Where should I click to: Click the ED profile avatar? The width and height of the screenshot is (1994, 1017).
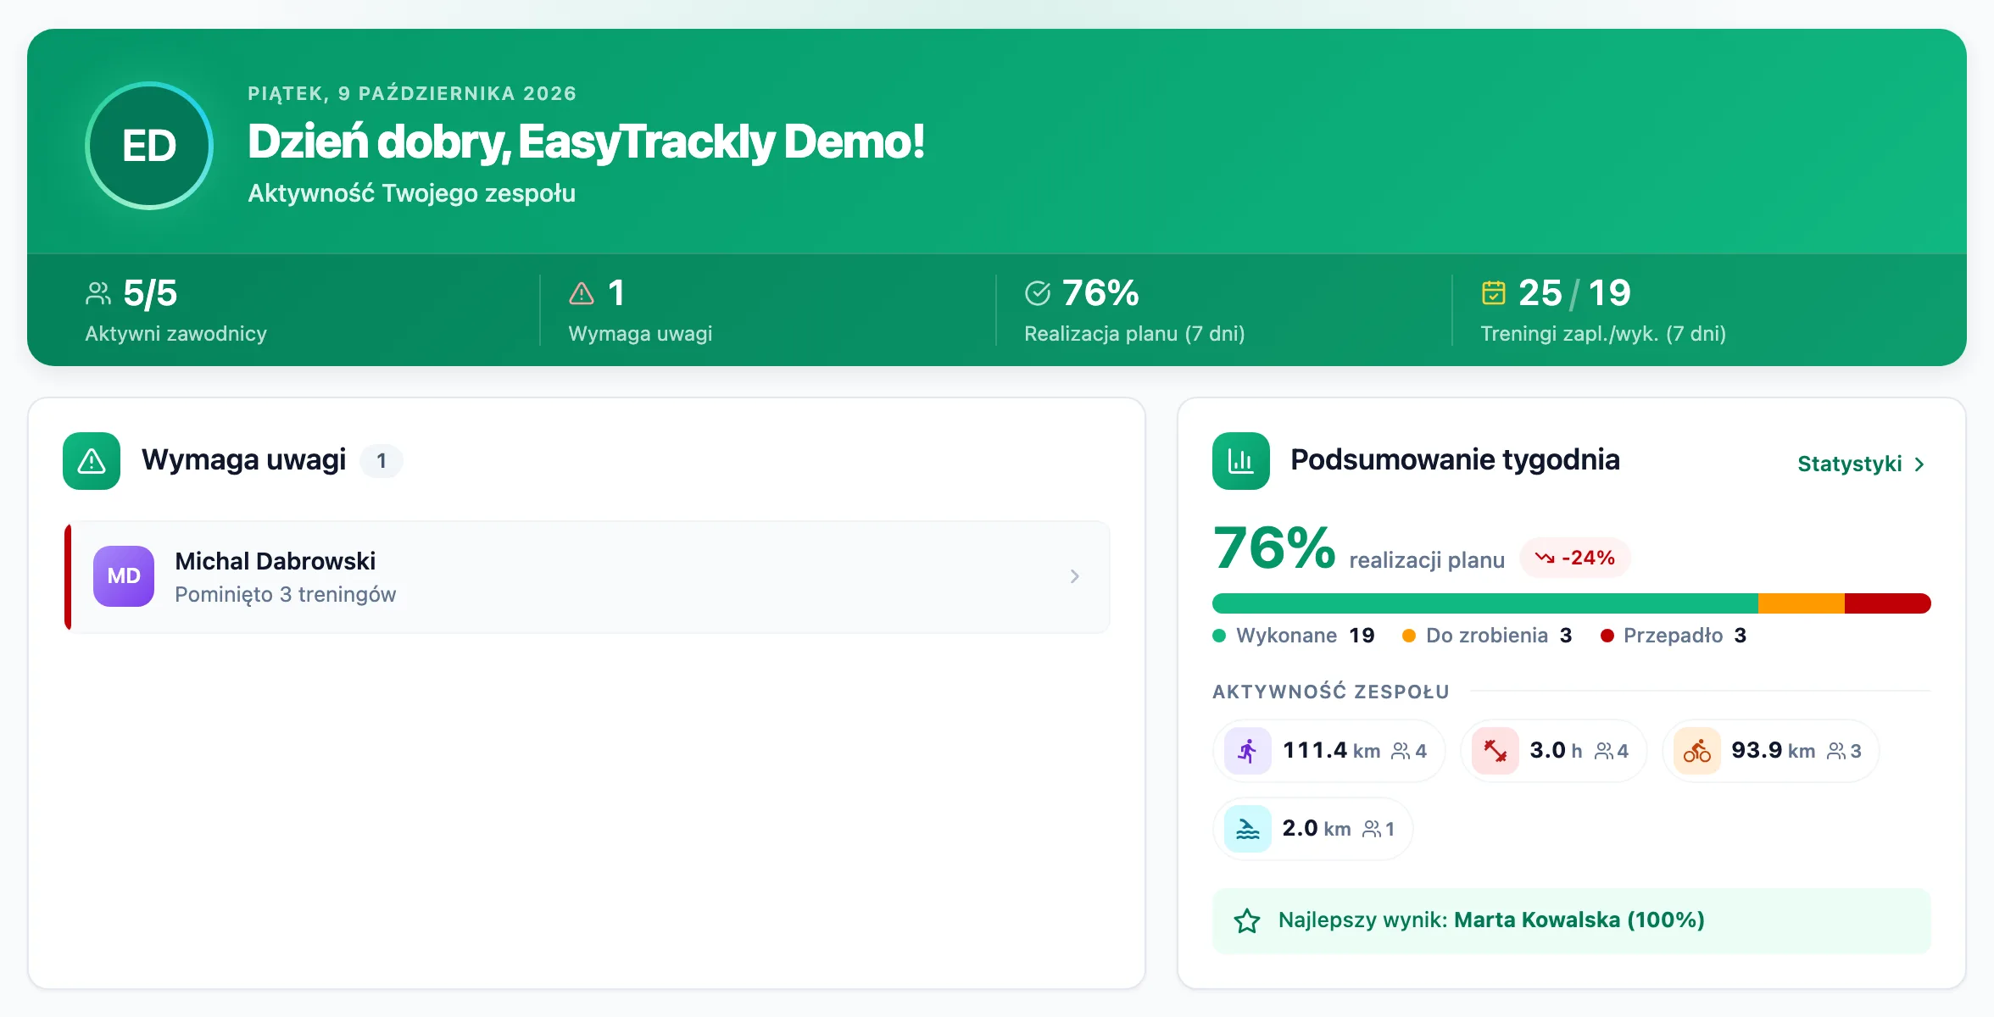tap(149, 146)
